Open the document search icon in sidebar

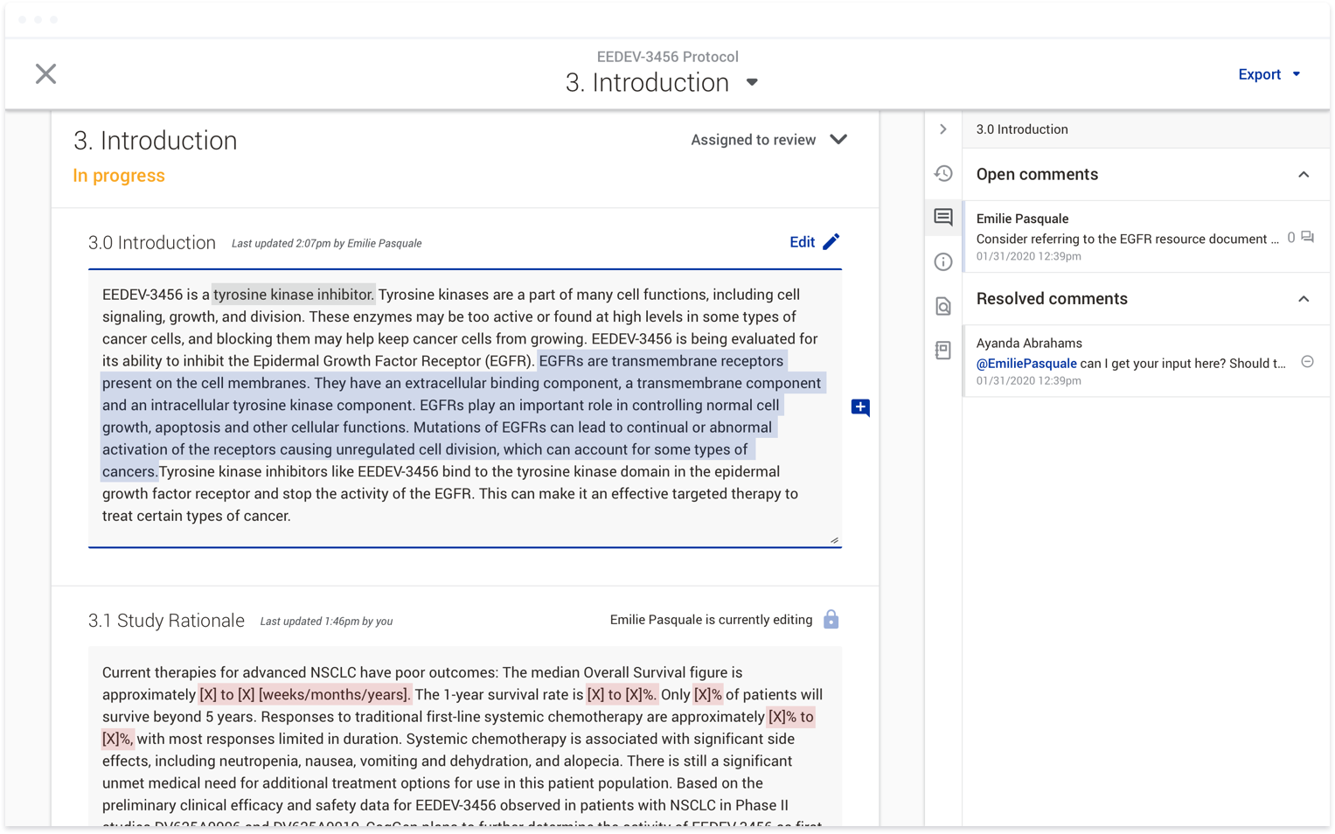pos(943,306)
